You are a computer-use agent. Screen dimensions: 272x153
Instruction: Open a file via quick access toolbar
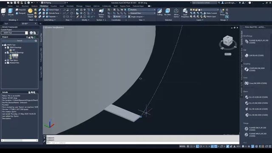click(x=11, y=3)
